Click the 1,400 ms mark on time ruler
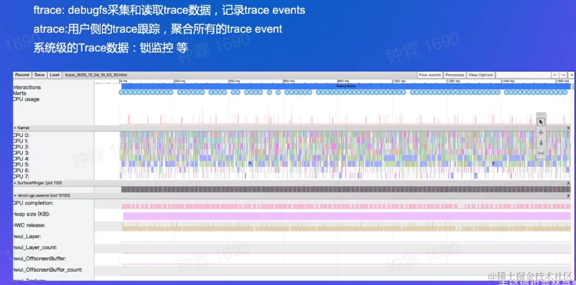The height and width of the screenshot is (285, 576). 507,81
